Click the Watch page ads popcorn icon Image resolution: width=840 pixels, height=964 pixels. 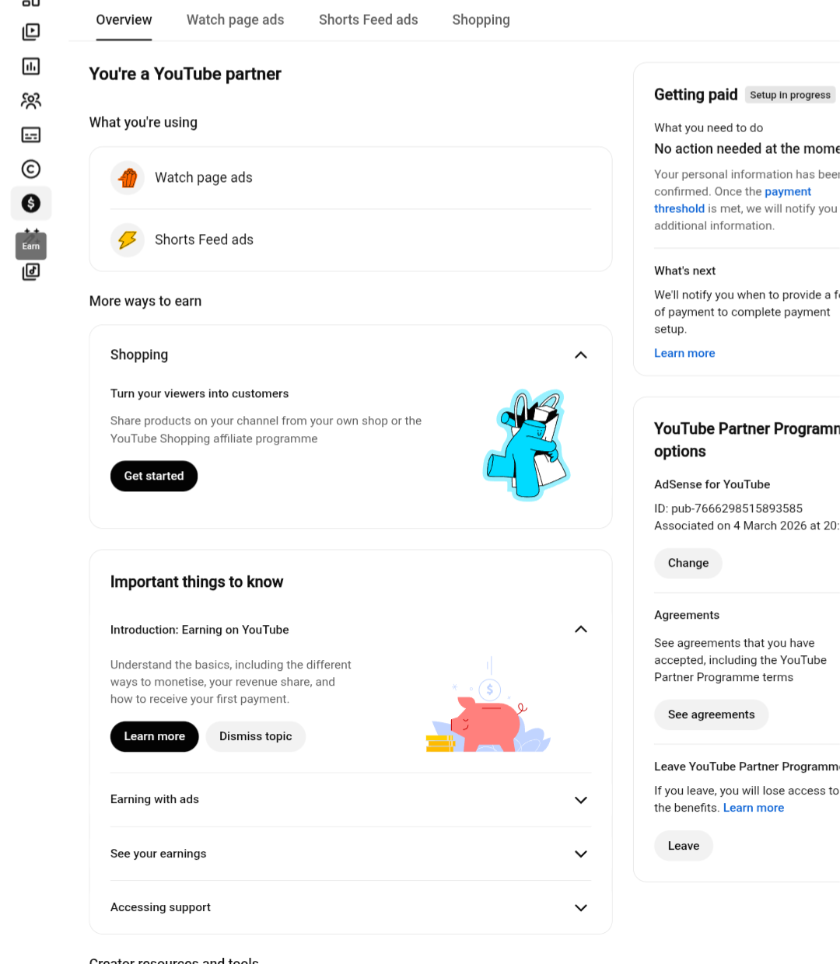tap(128, 177)
